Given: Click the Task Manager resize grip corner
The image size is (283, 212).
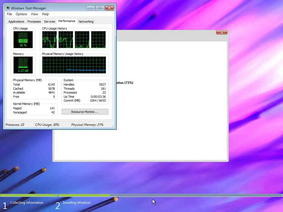Looking at the screenshot, I should pos(113,126).
